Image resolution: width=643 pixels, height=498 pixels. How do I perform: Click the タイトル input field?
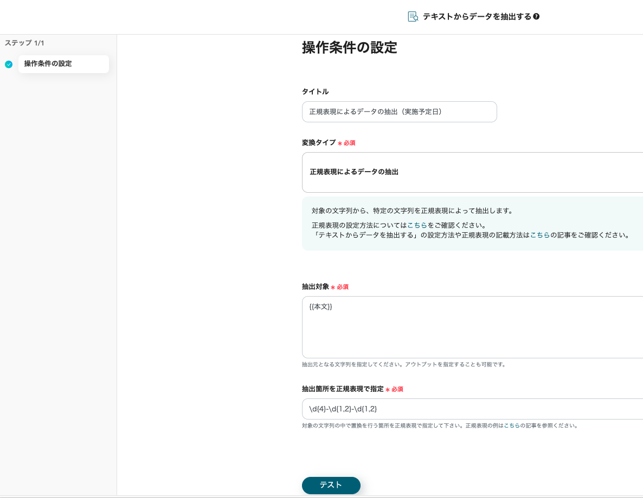click(399, 112)
